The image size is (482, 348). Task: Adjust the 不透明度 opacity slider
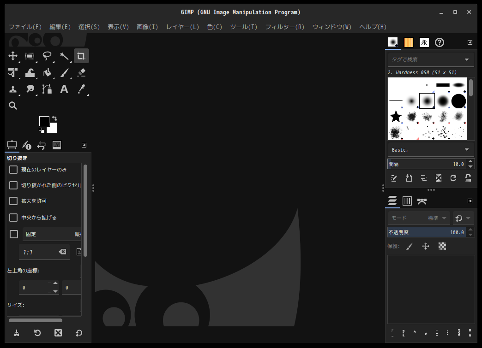[427, 232]
